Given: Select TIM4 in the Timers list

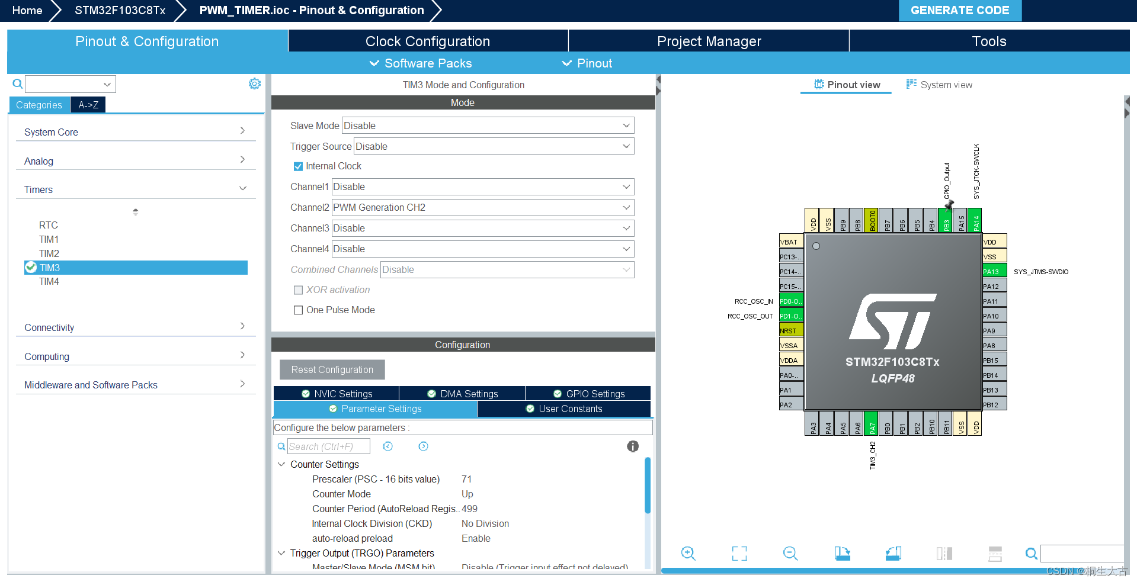Looking at the screenshot, I should coord(49,281).
